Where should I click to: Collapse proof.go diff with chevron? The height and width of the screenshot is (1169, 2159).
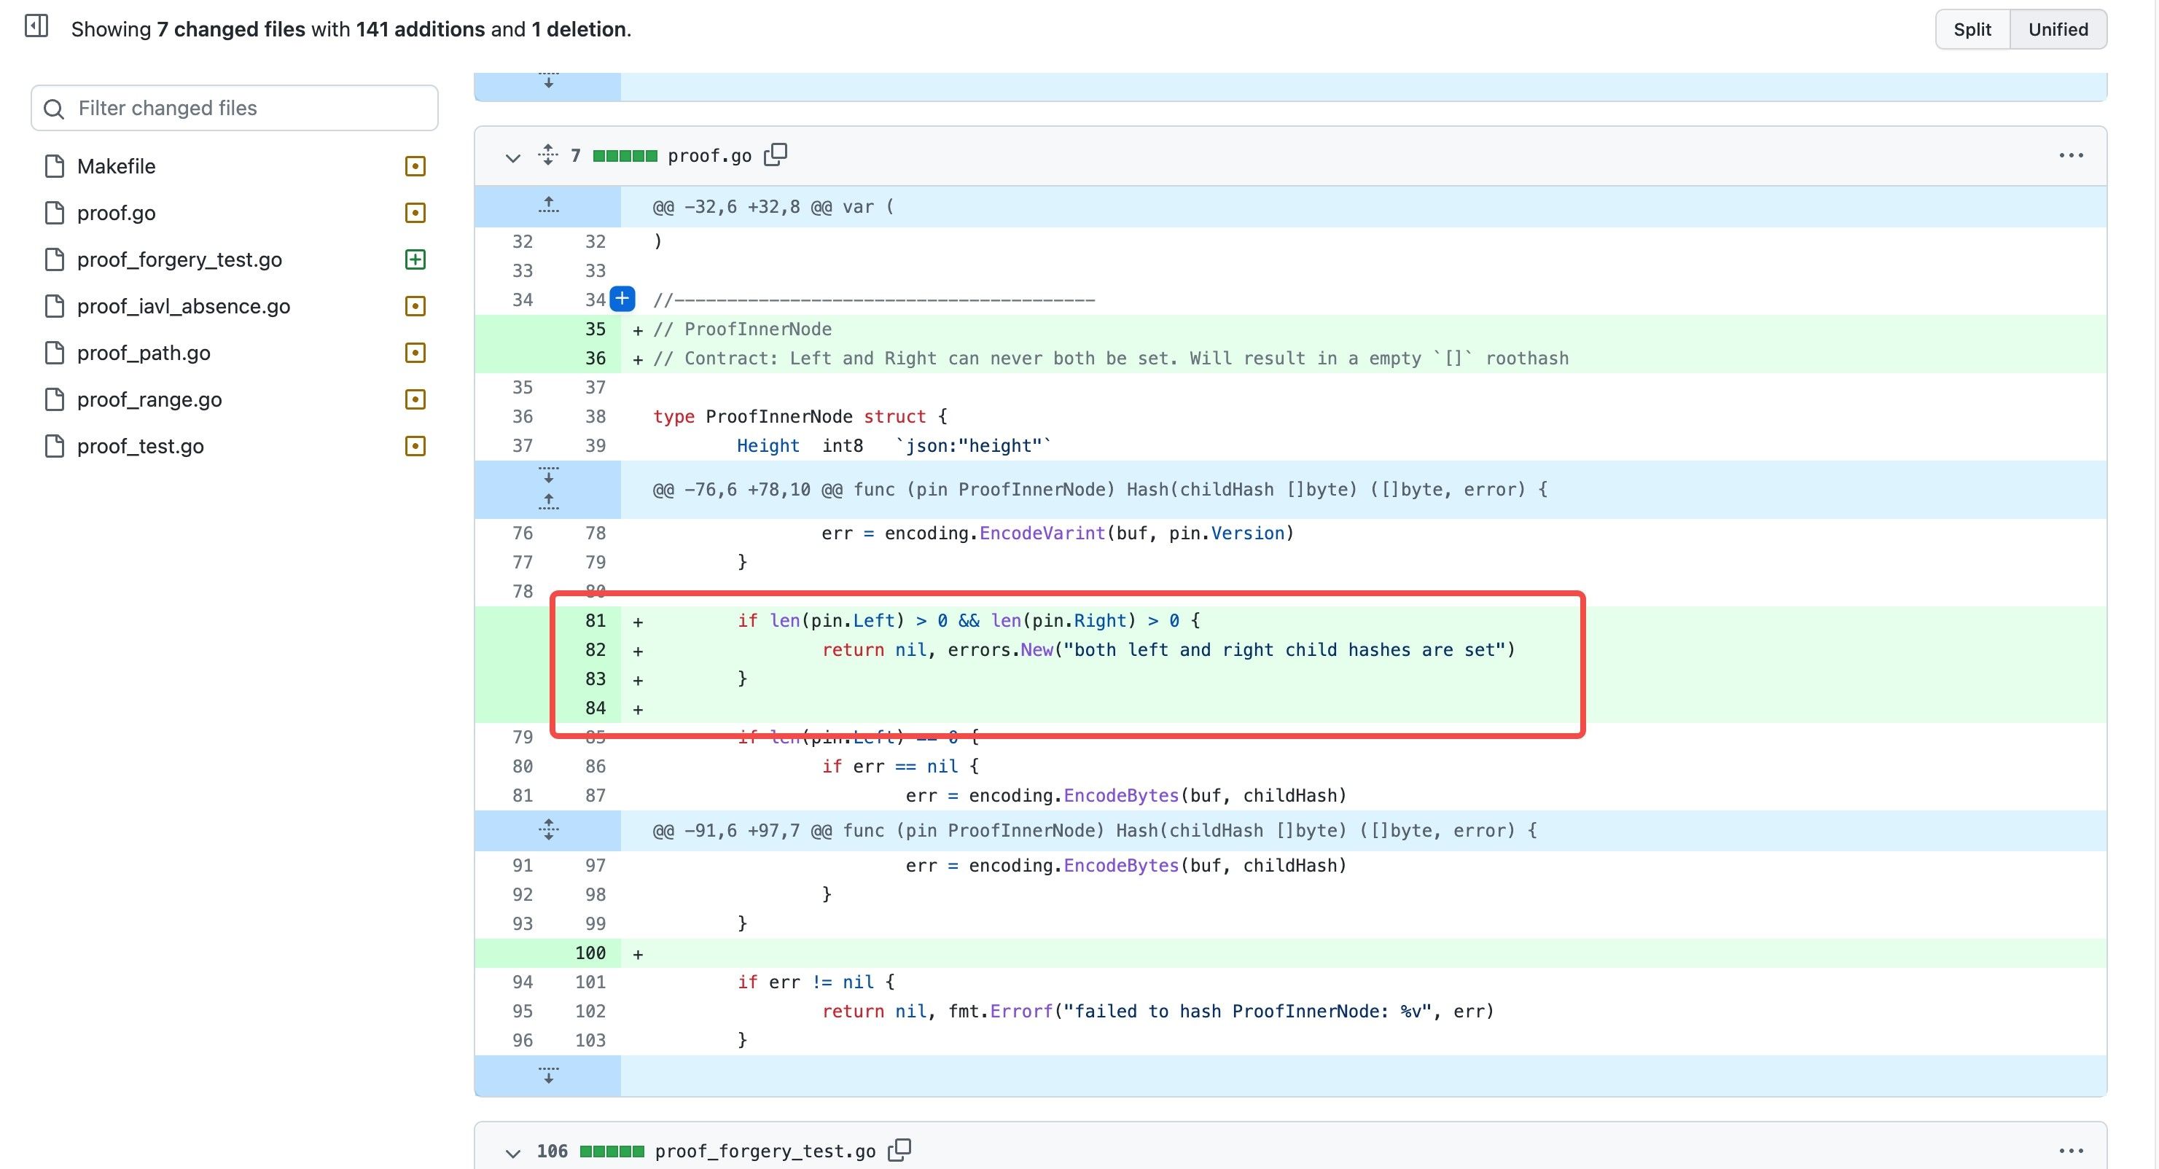tap(513, 157)
